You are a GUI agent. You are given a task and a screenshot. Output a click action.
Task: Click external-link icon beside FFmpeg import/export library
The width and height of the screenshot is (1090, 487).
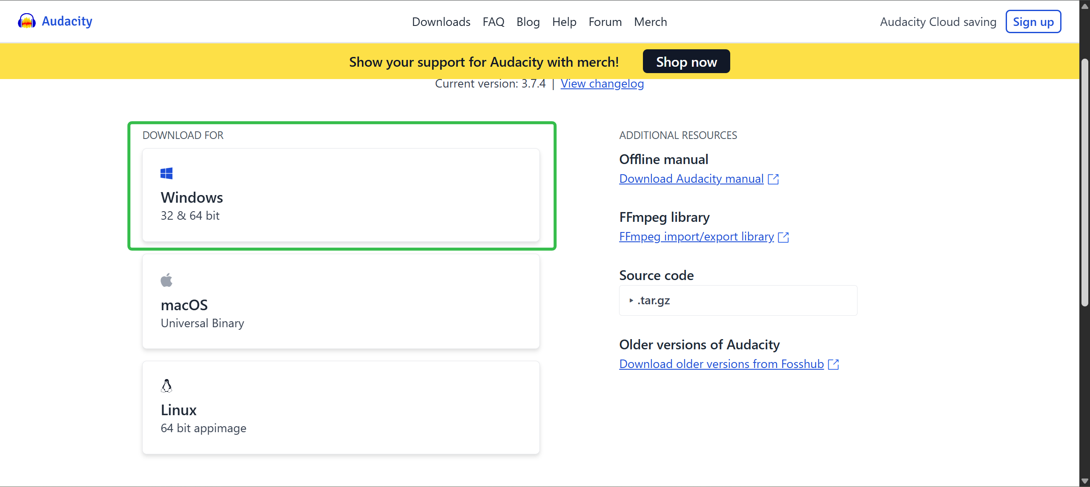point(783,237)
